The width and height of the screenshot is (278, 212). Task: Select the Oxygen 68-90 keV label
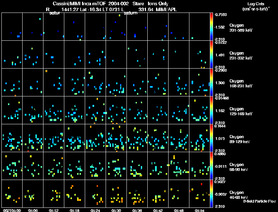point(239,167)
